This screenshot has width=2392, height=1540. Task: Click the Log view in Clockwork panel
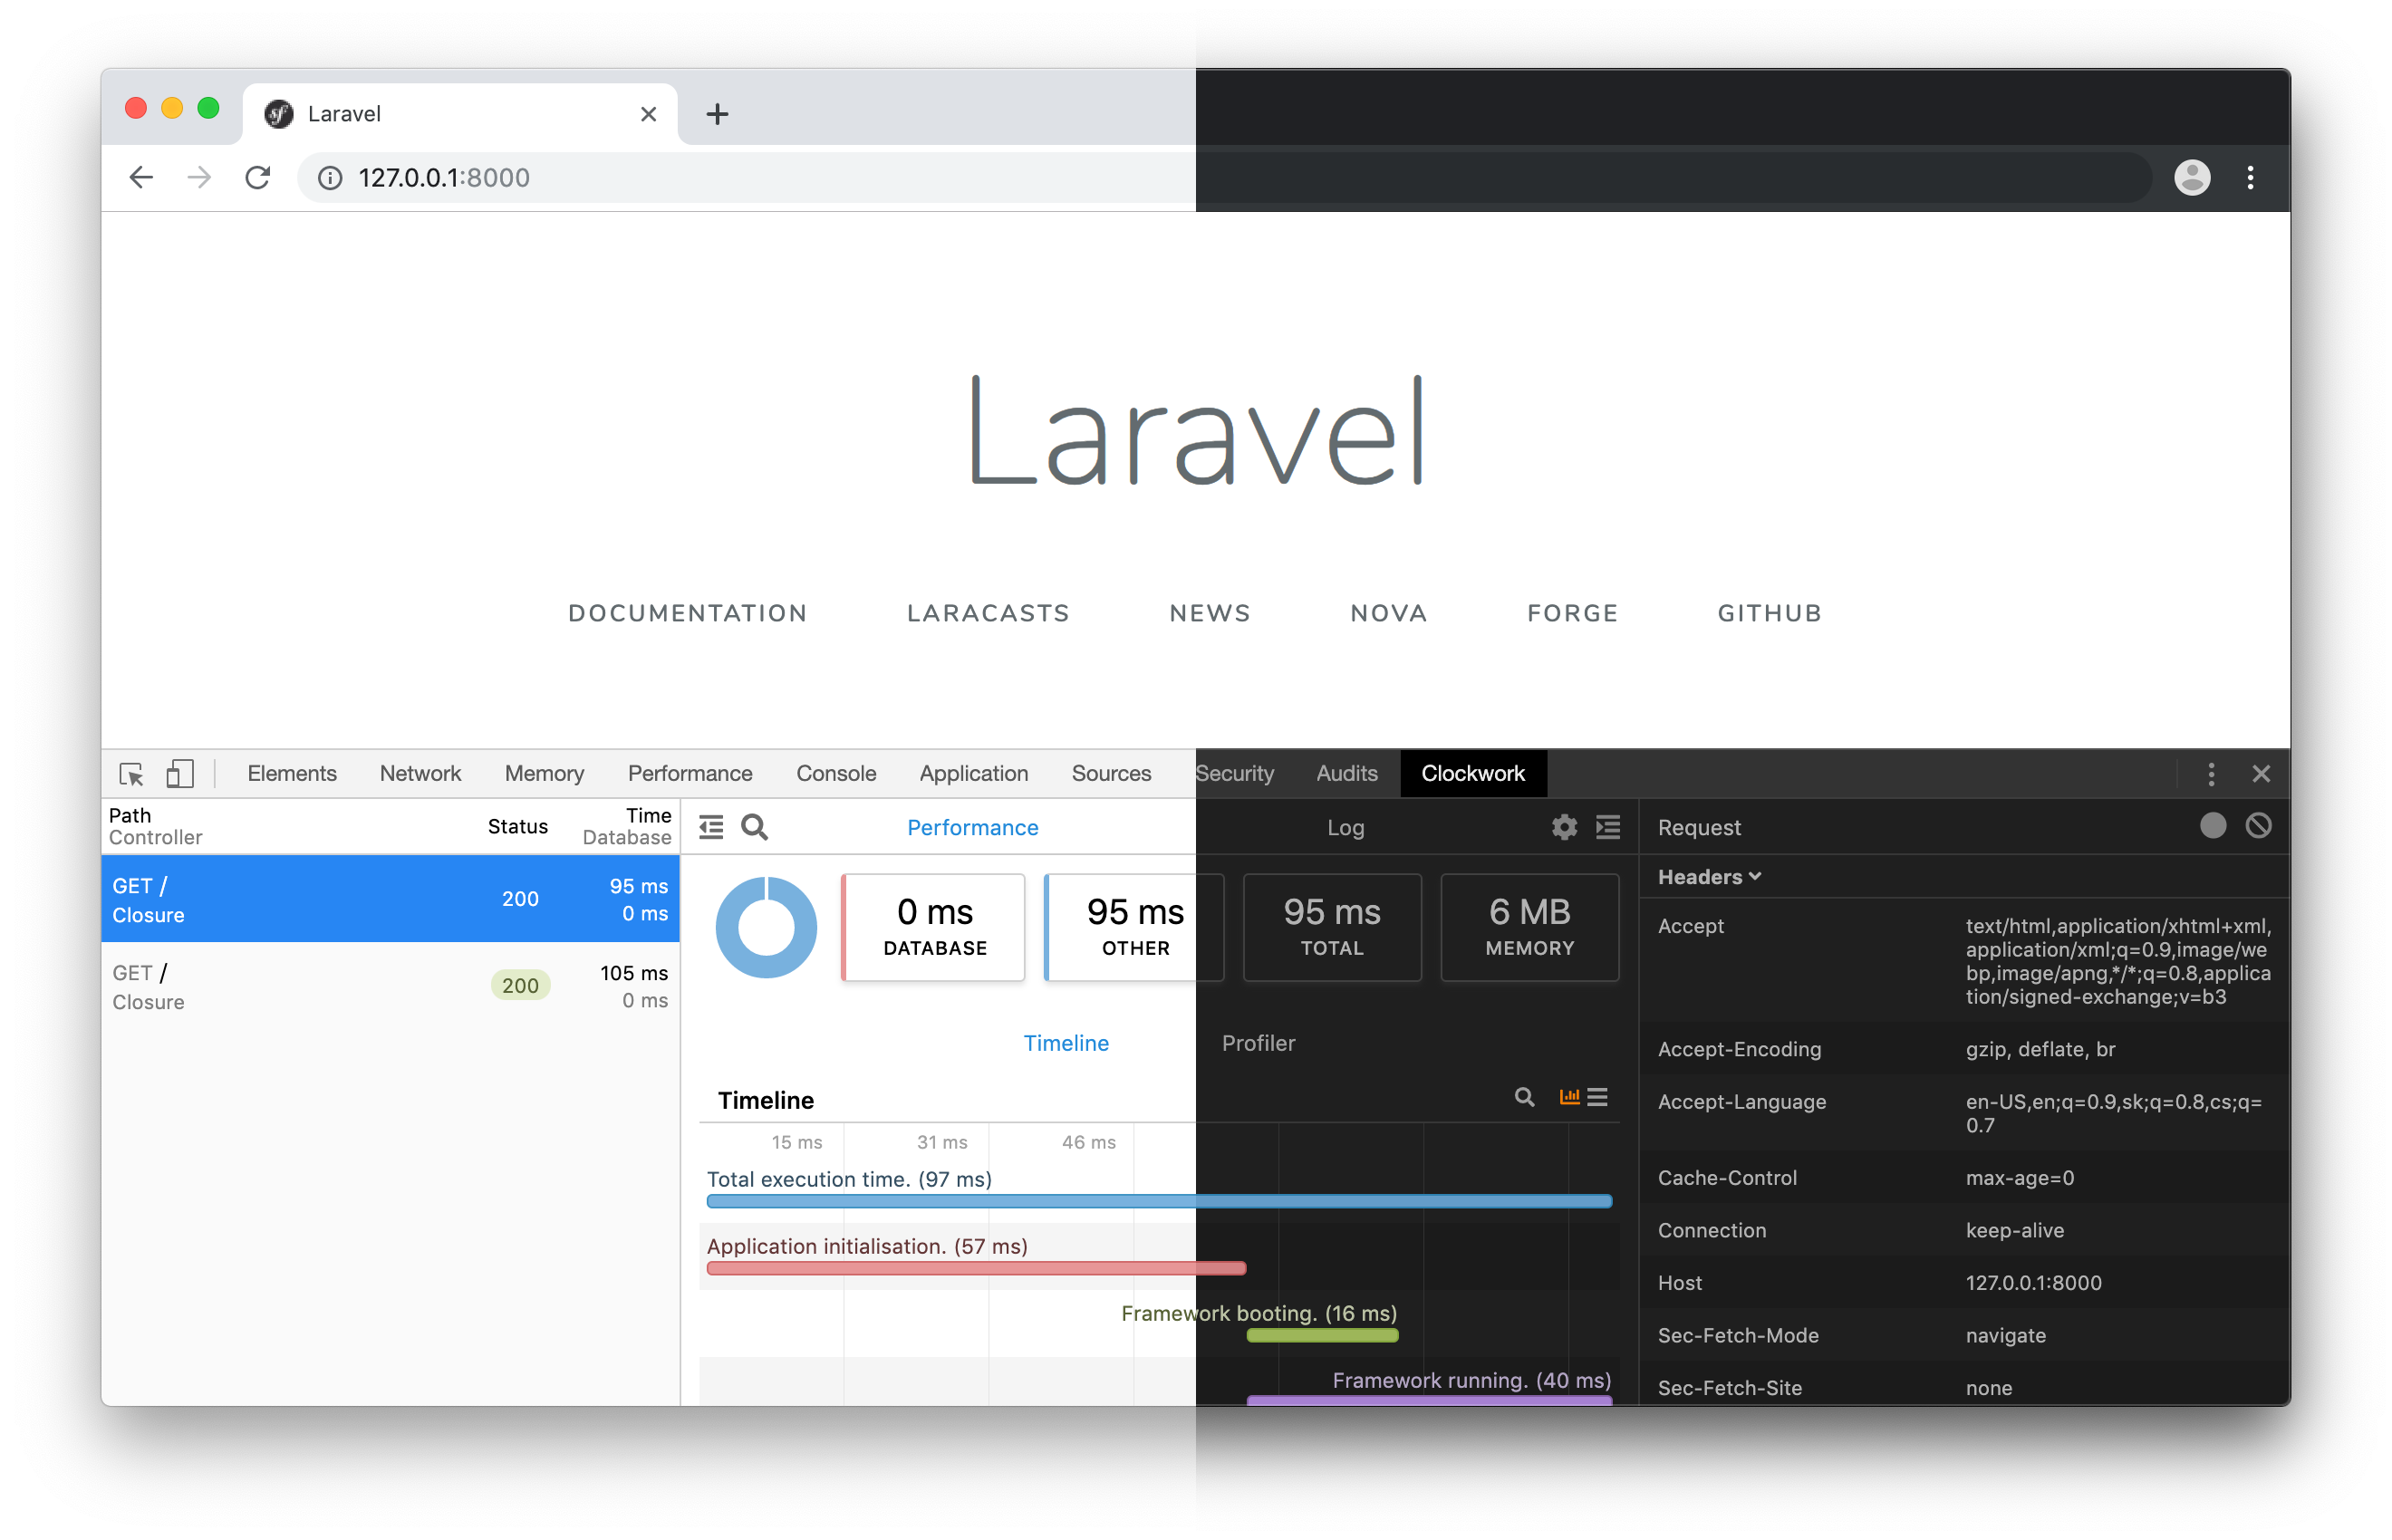[x=1343, y=827]
